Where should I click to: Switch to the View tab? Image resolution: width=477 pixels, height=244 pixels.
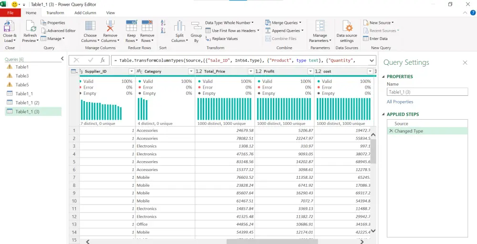point(111,13)
